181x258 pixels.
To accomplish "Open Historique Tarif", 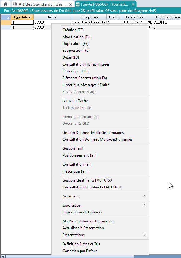I will pyautogui.click(x=75, y=171).
